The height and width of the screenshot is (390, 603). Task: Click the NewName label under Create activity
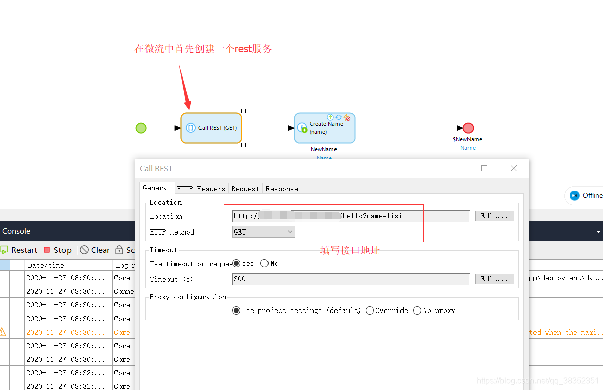coord(324,149)
